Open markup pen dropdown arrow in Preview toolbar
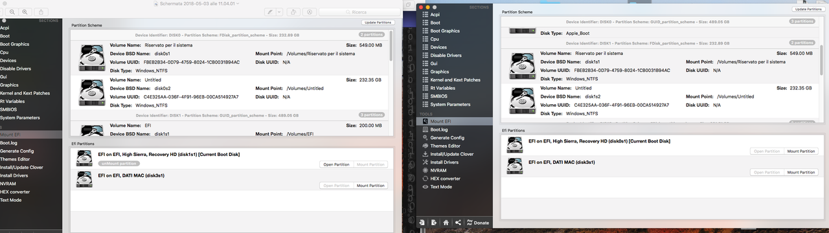This screenshot has width=829, height=233. tap(278, 12)
